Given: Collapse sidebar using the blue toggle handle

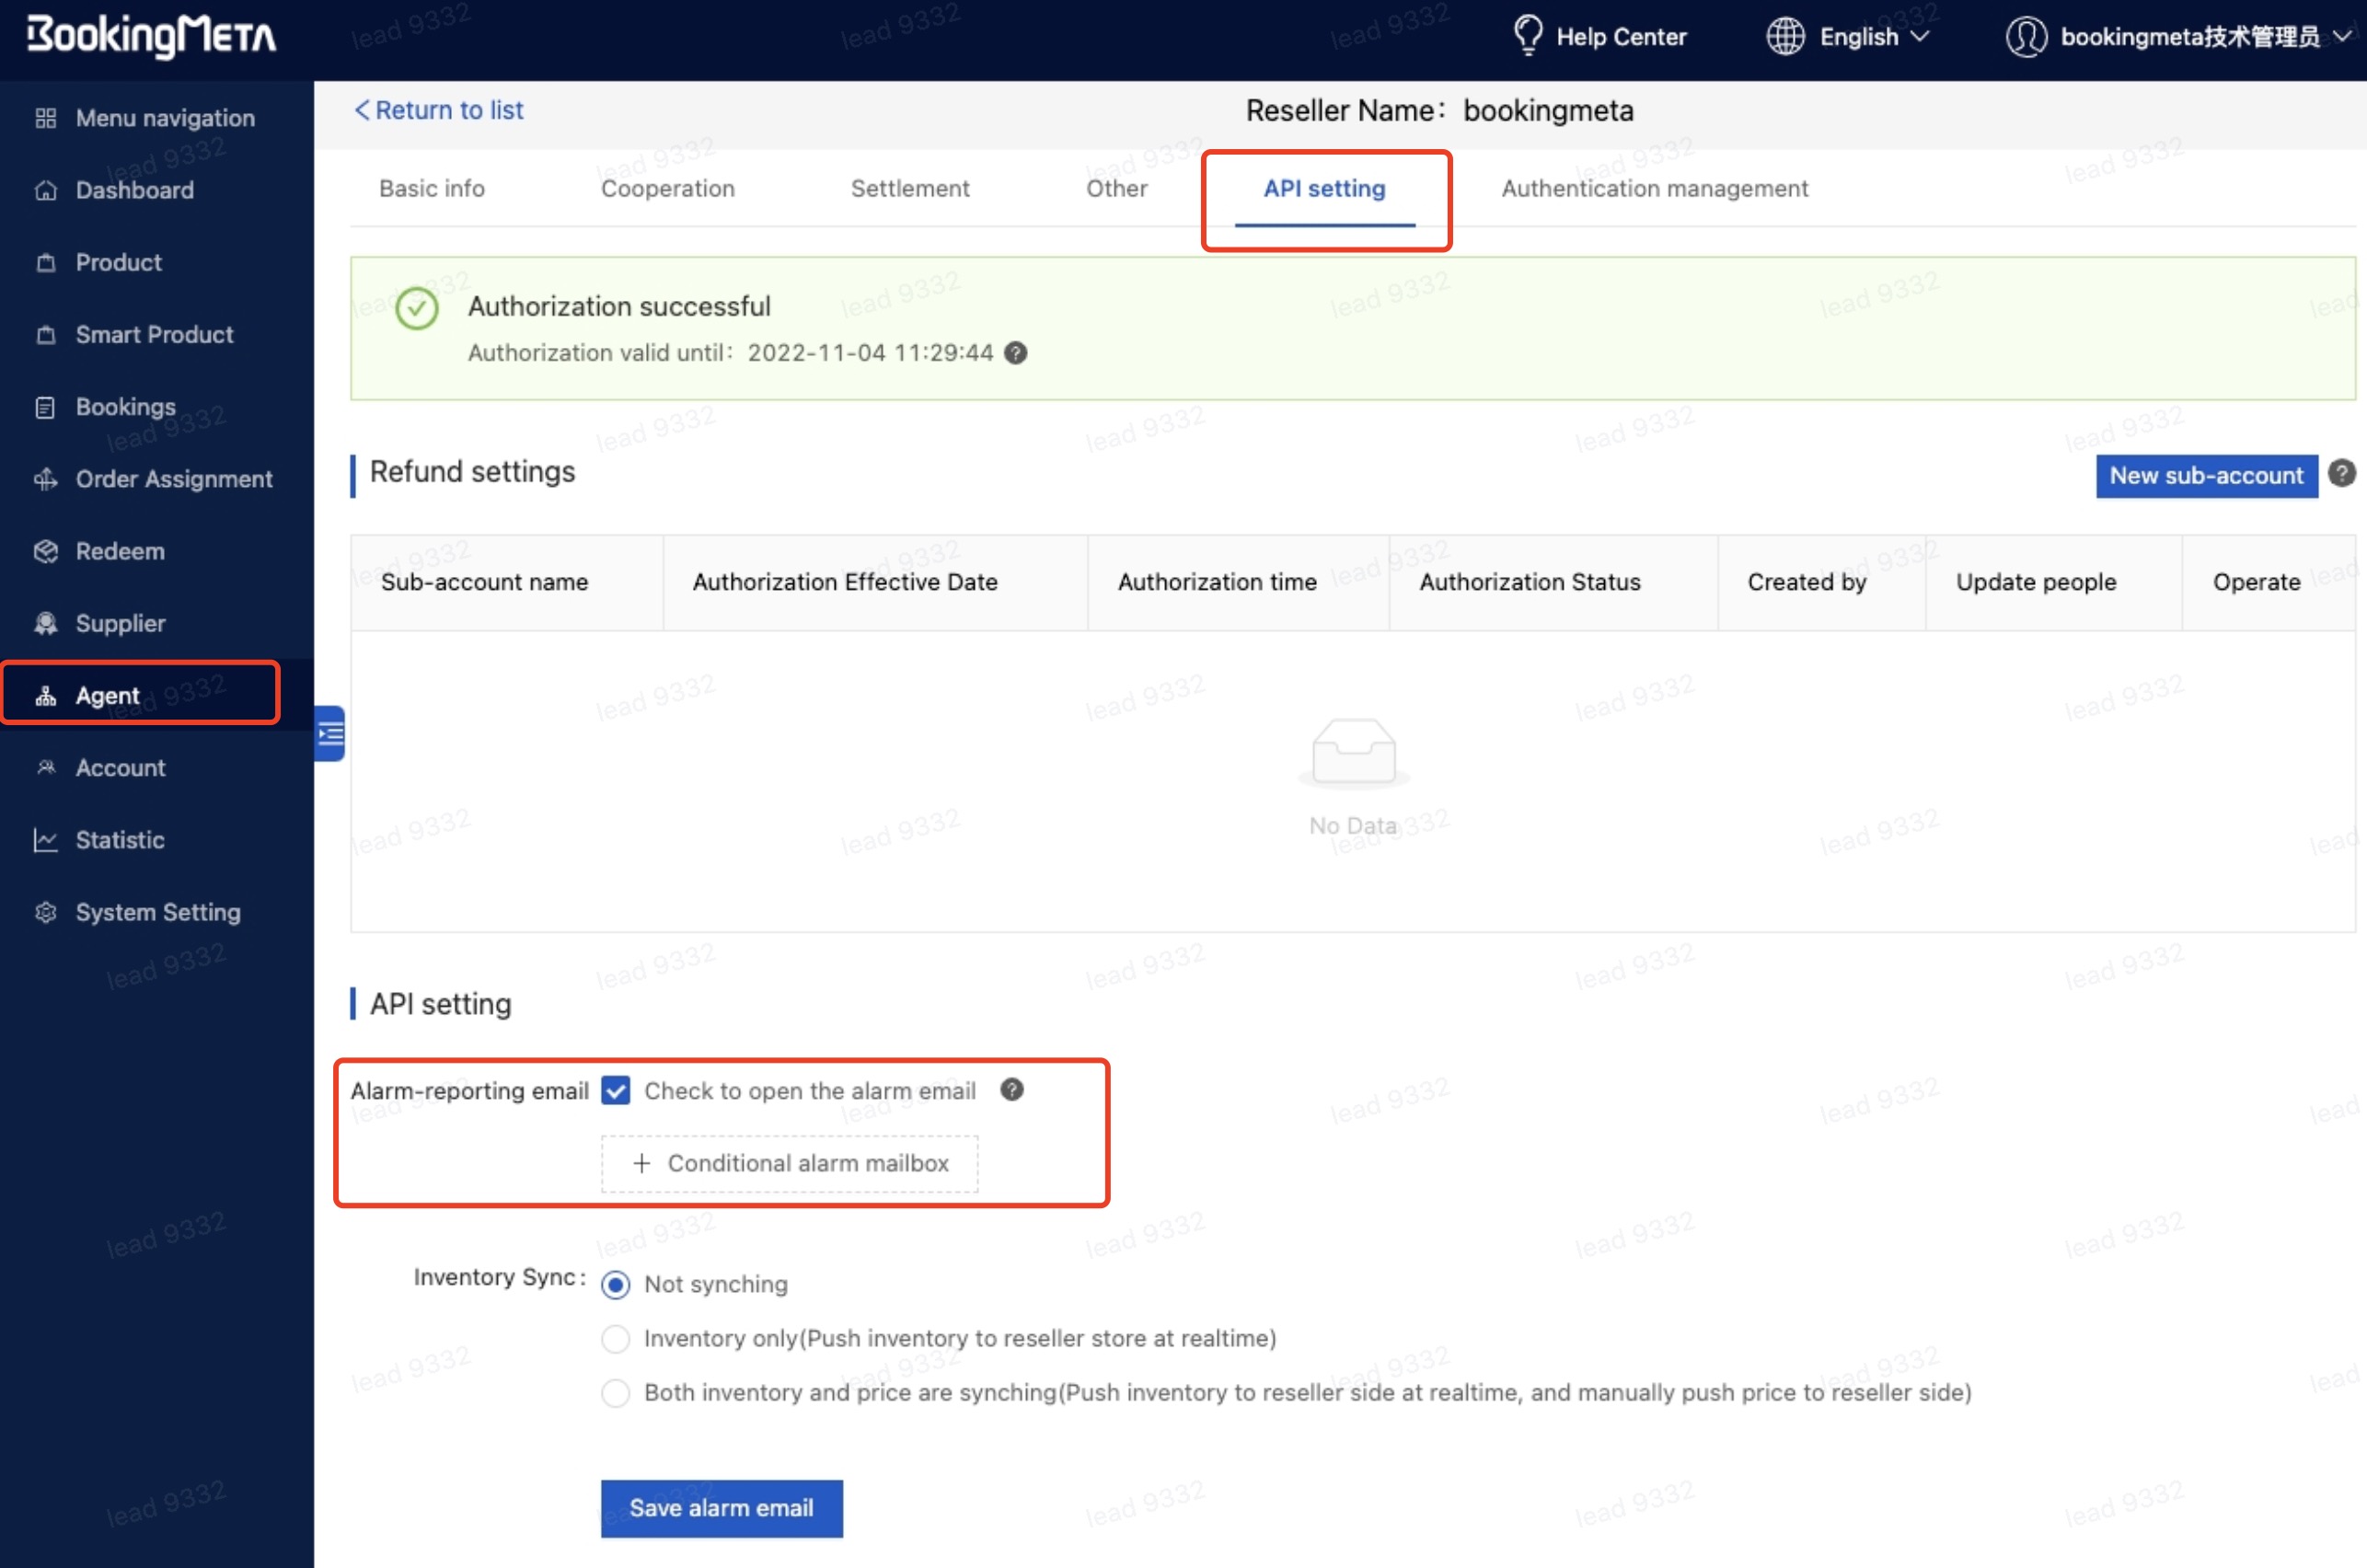Looking at the screenshot, I should tap(330, 734).
